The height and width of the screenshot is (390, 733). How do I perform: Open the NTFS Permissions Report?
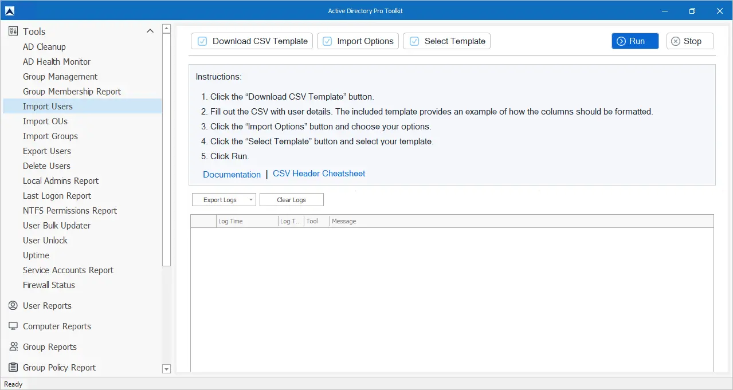pos(70,211)
